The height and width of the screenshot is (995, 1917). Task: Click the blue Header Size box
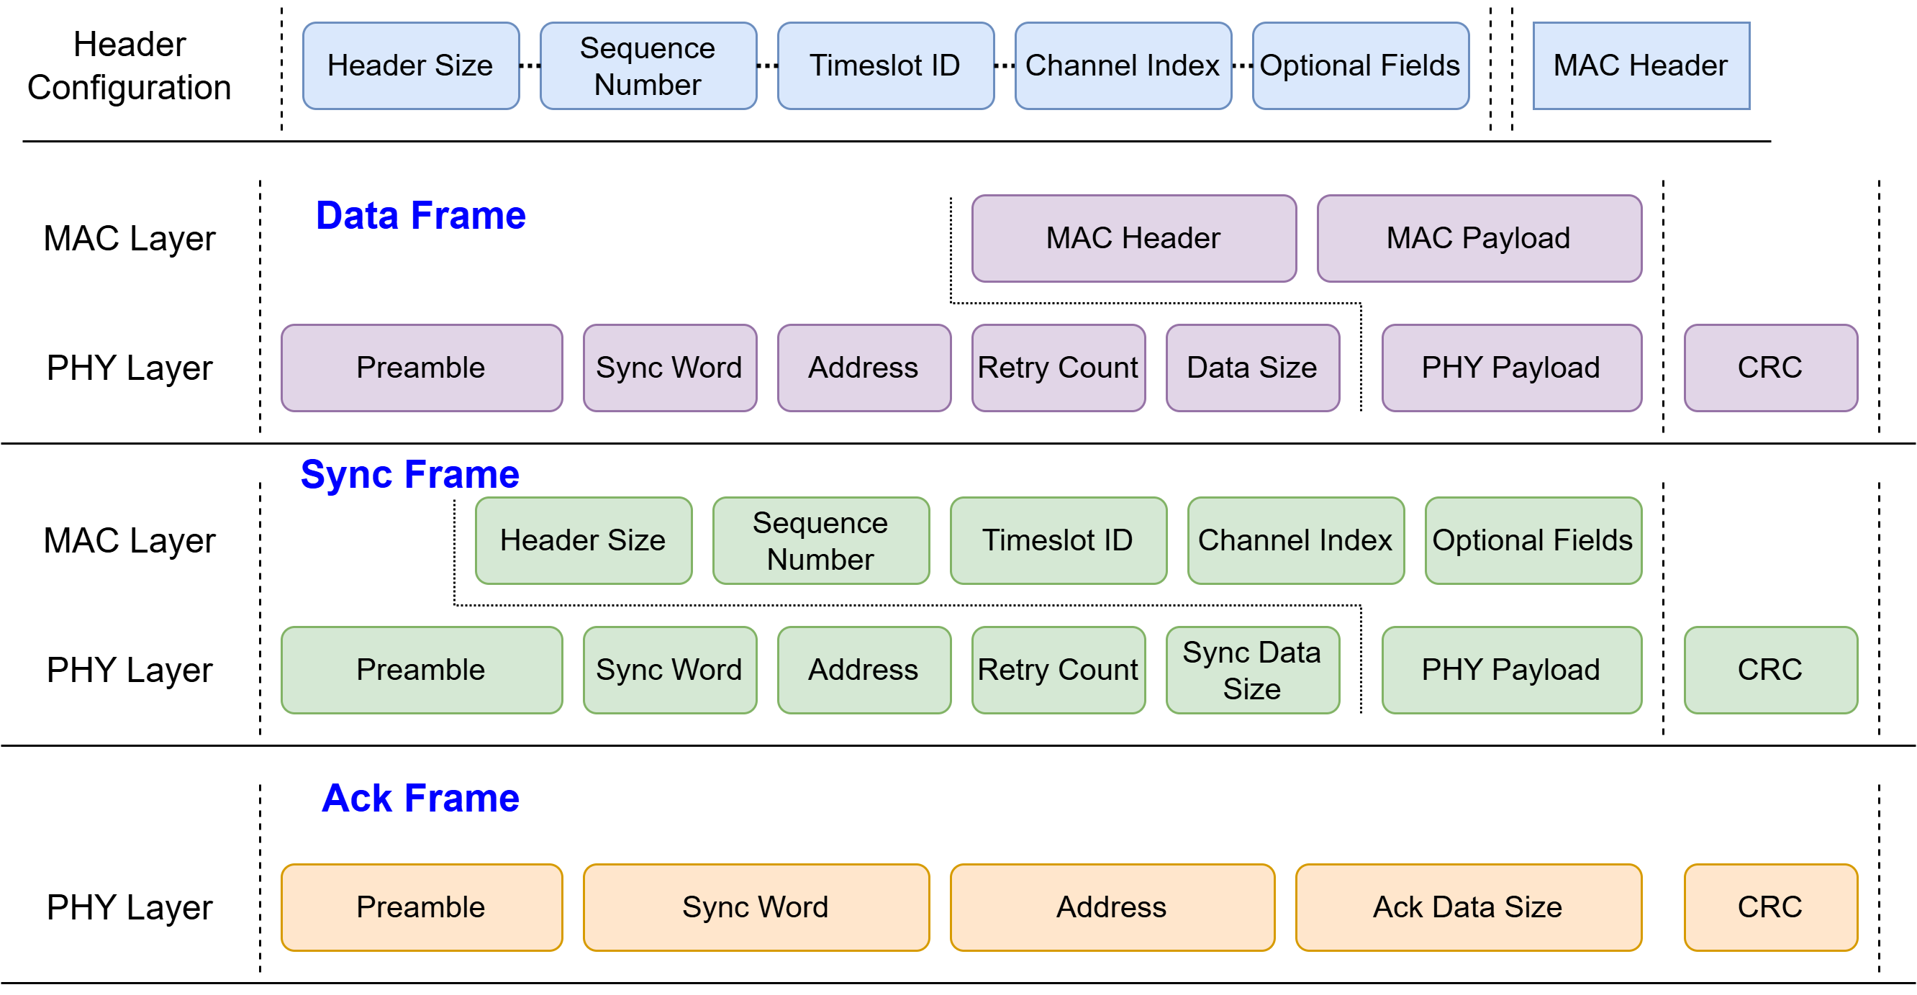411,65
